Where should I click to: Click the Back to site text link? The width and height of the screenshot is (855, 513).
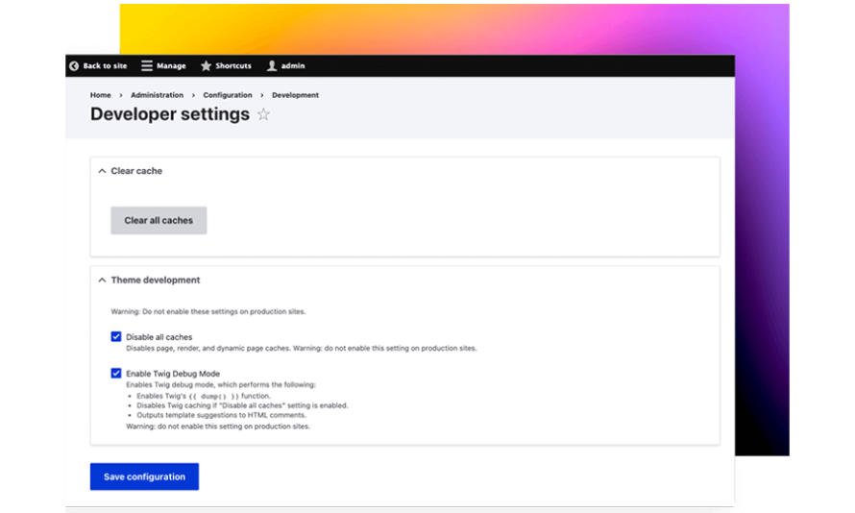pyautogui.click(x=105, y=66)
